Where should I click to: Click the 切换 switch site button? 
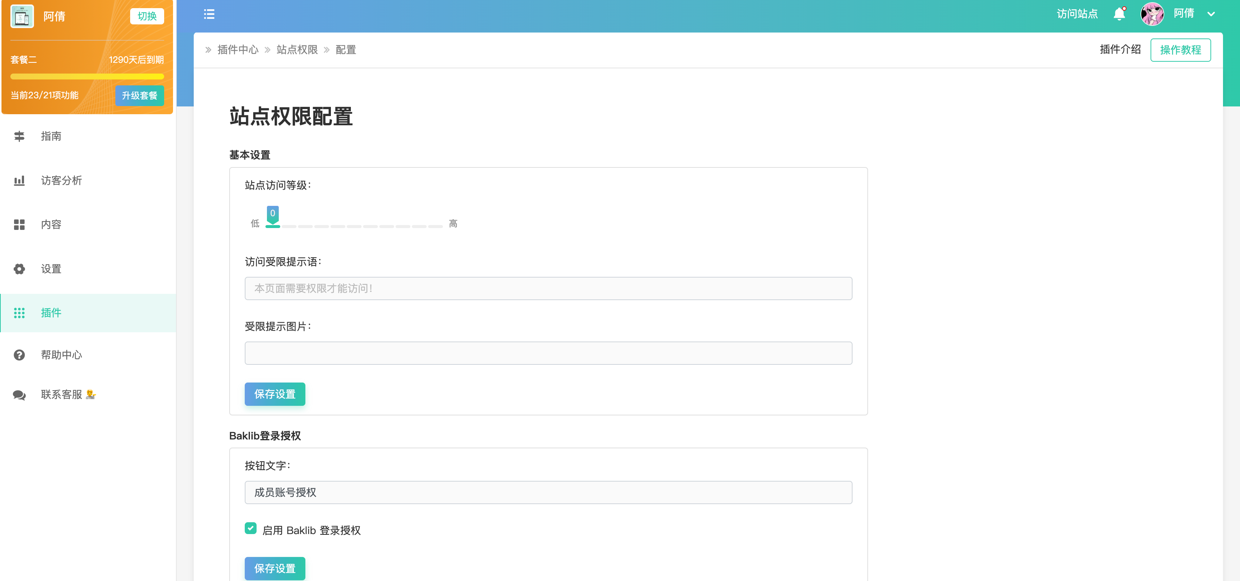(147, 16)
